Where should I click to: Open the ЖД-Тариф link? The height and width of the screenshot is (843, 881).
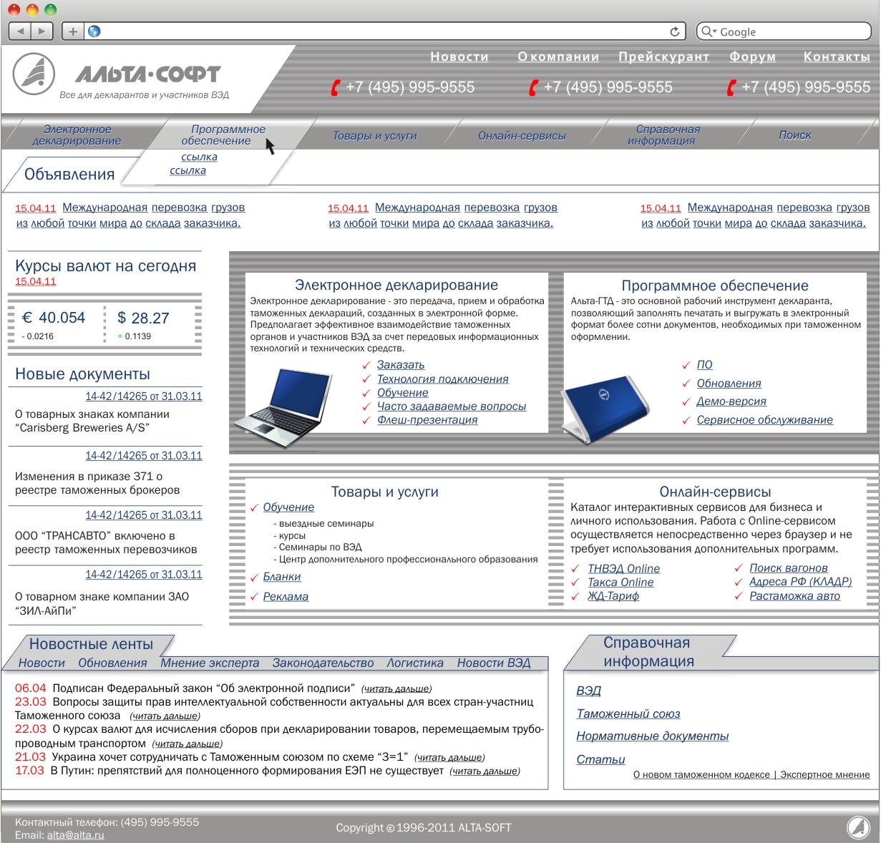coord(613,595)
